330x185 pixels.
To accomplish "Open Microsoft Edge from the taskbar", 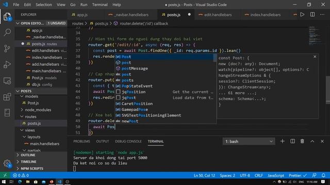I will [20, 181].
